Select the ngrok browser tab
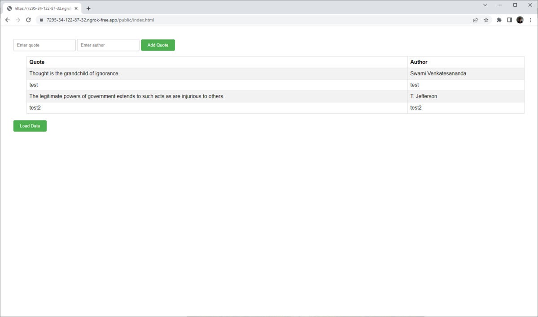The height and width of the screenshot is (317, 538). point(42,8)
